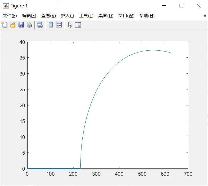Insert a legend using its toolbar icon
The width and height of the screenshot is (208, 186).
[x=59, y=25]
